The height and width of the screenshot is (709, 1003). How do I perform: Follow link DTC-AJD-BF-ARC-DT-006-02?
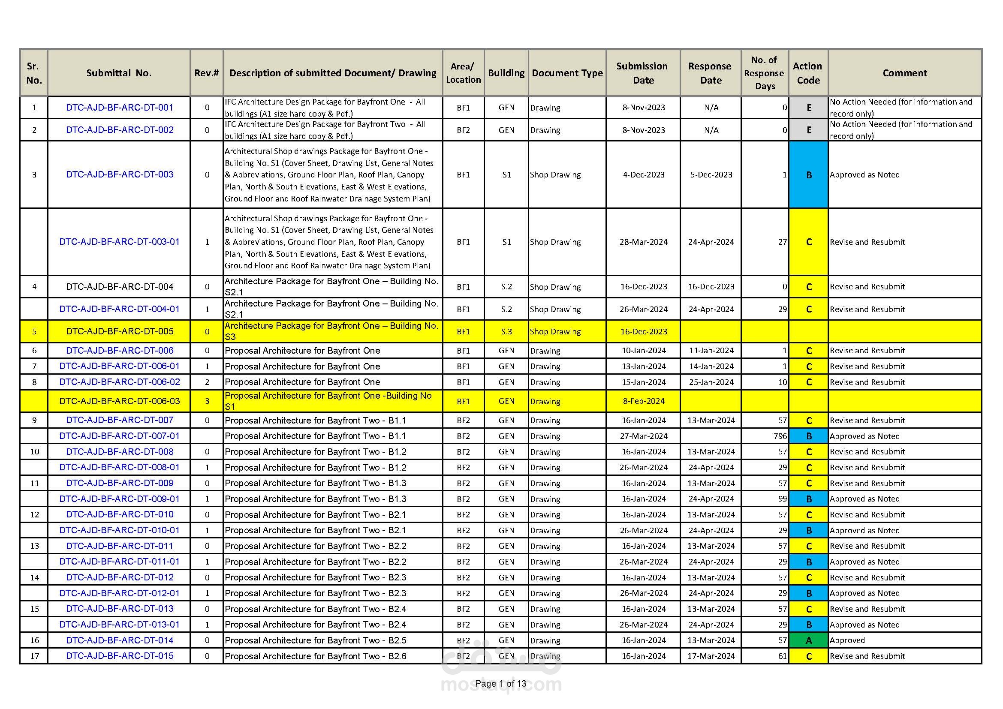click(x=119, y=382)
